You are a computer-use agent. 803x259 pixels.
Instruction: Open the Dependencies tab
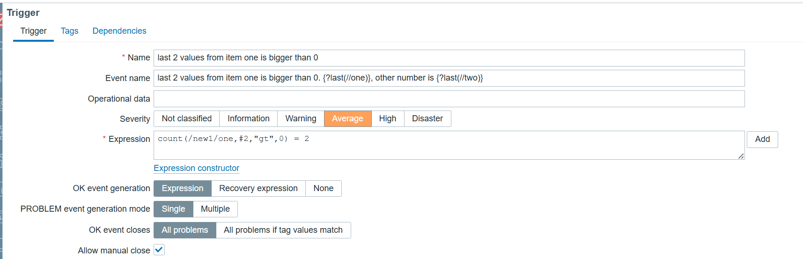click(119, 31)
